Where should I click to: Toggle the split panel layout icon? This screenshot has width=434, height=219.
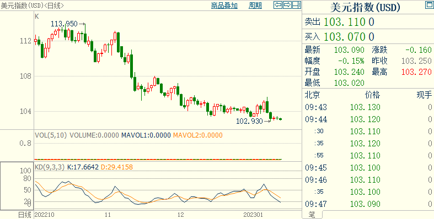point(297,5)
